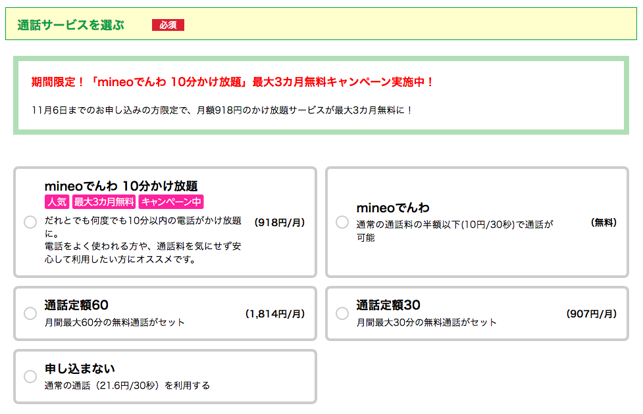Click the 通話定額60 plan title
The height and width of the screenshot is (414, 643).
coord(76,305)
